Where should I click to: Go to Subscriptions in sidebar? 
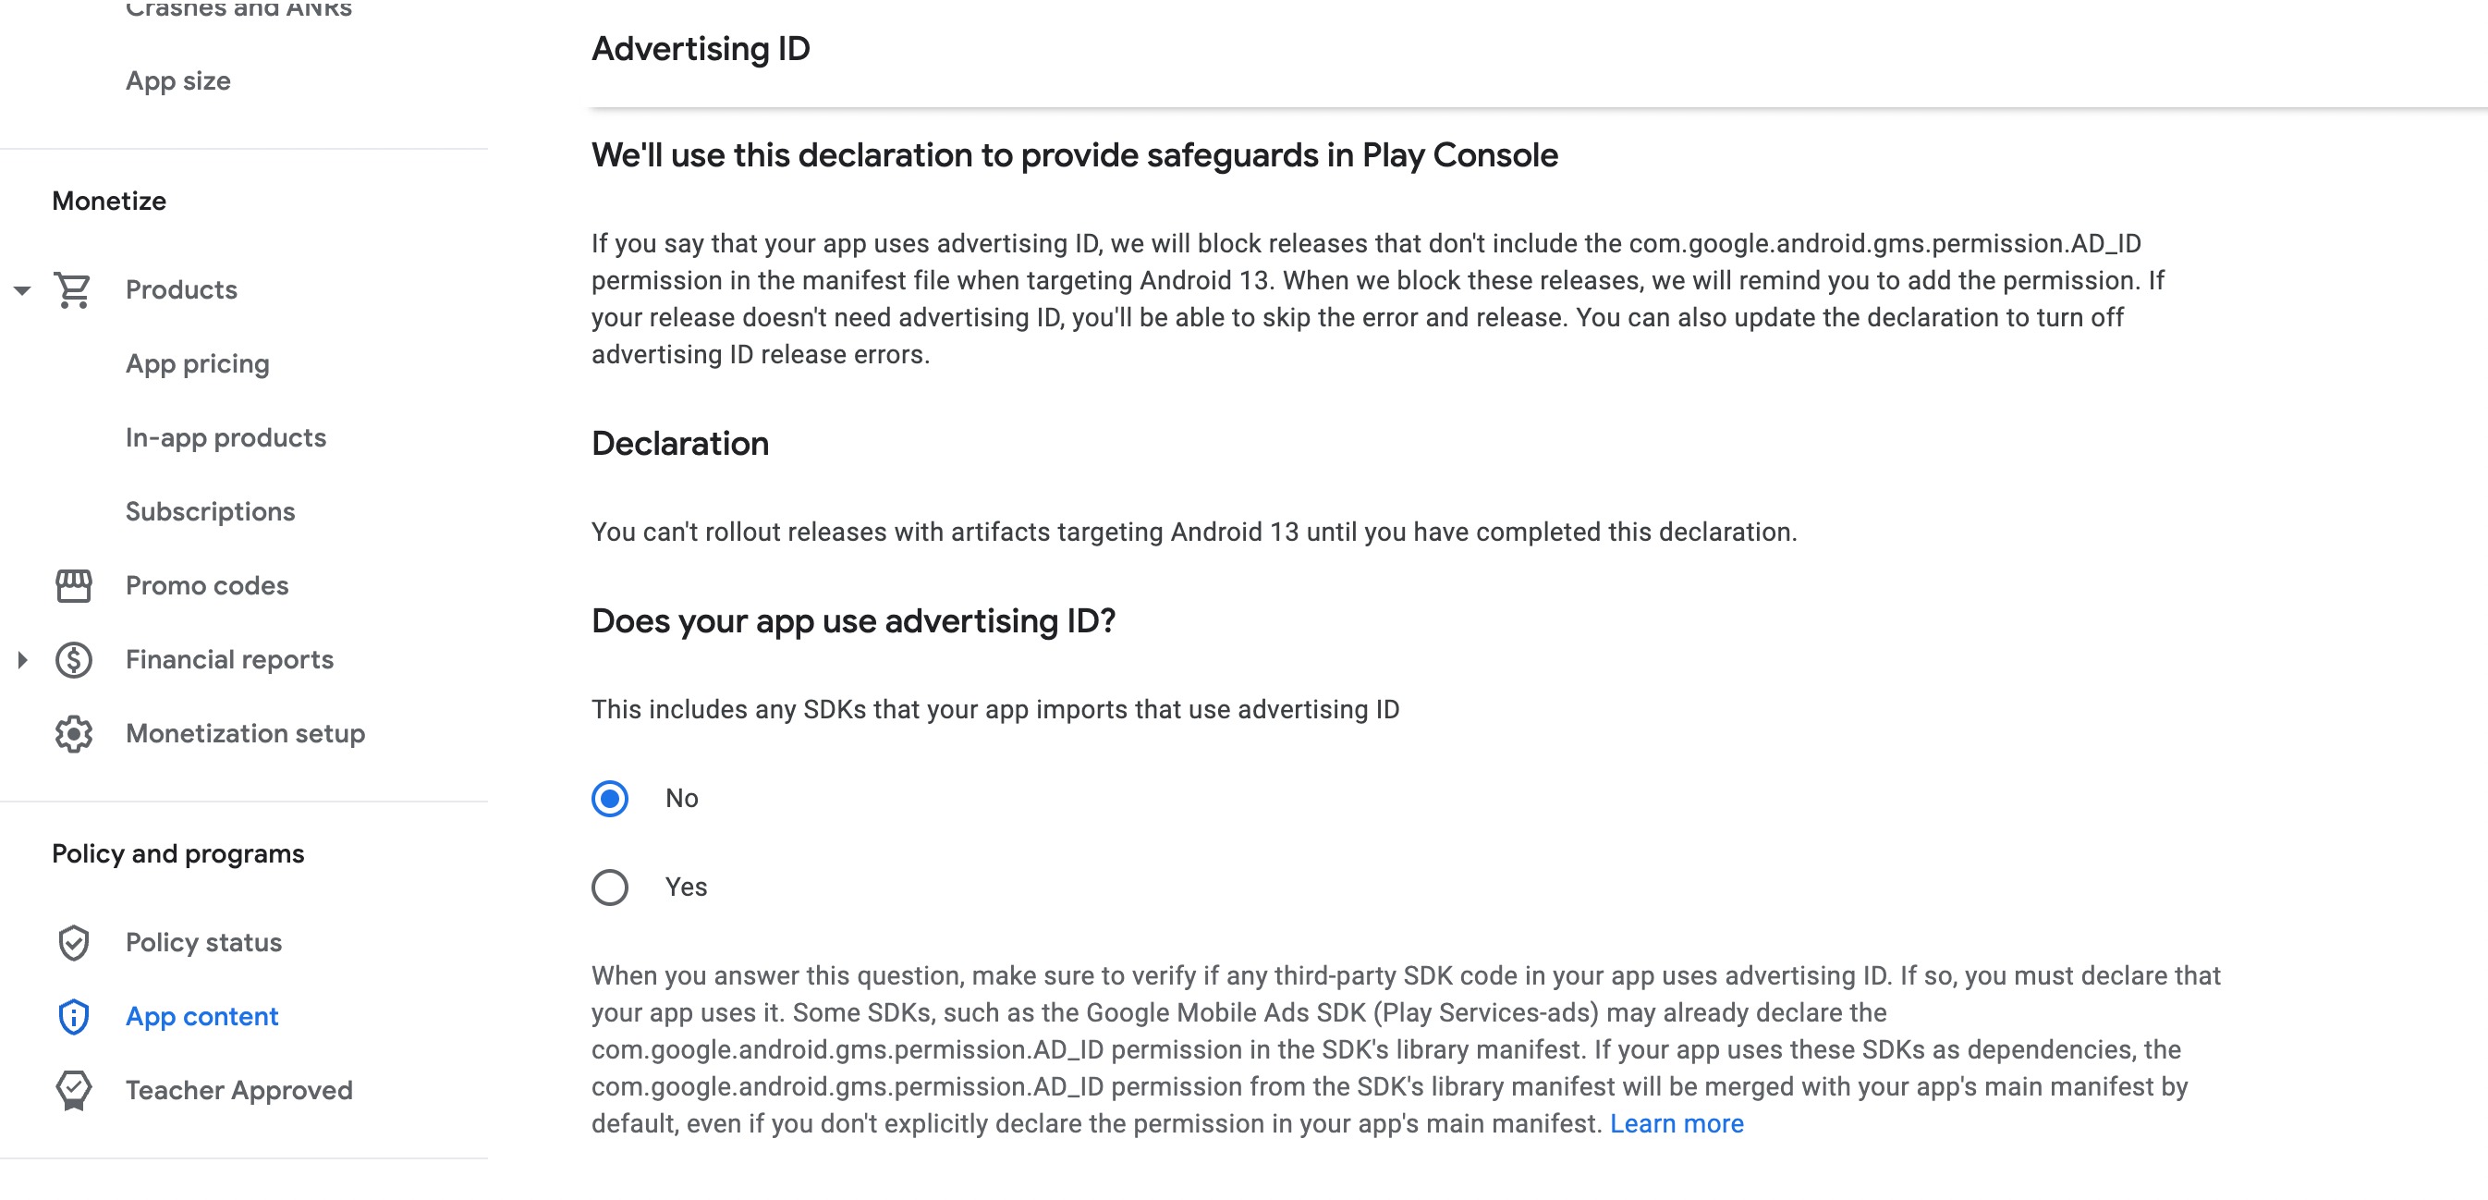pos(210,512)
